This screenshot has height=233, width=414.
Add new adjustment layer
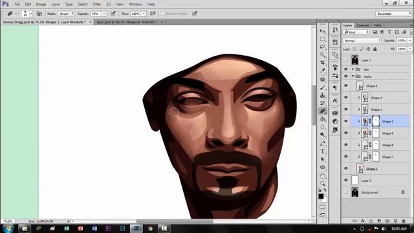[379, 221]
